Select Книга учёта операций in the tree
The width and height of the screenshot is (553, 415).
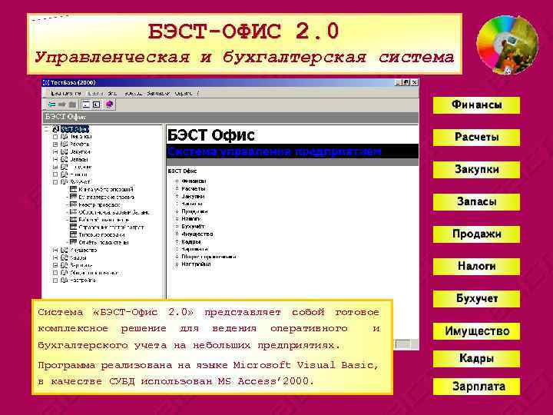(x=106, y=189)
